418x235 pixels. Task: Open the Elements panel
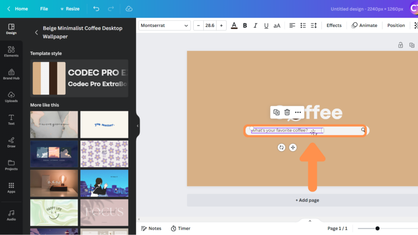pos(11,51)
